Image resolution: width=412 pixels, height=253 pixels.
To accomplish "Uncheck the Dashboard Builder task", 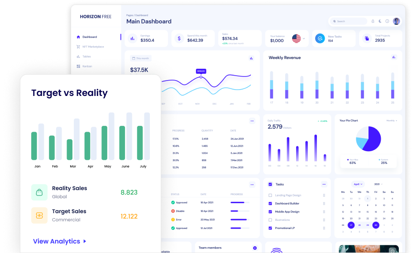I will tap(270, 204).
